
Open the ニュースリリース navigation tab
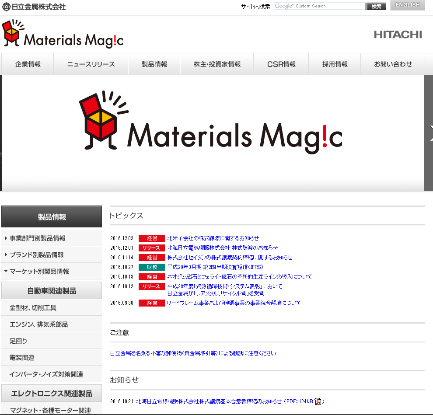pos(91,64)
